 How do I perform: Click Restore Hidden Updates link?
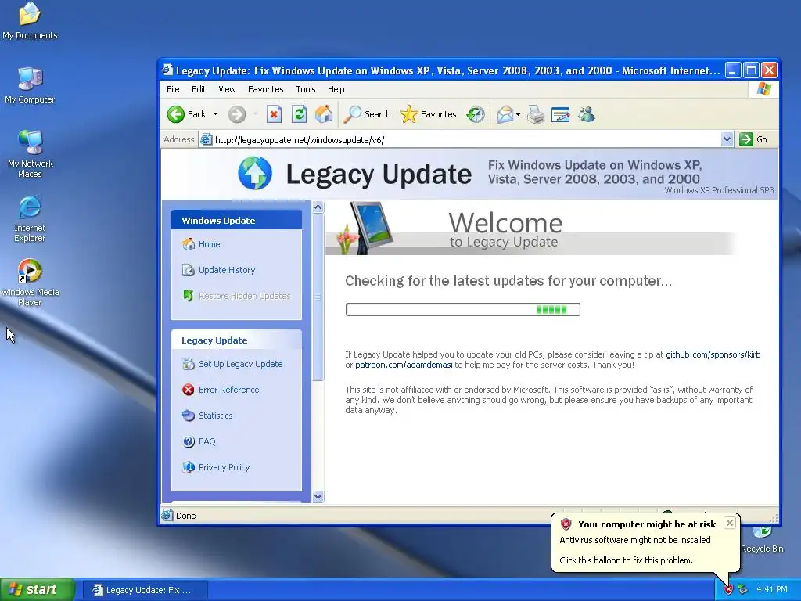244,296
